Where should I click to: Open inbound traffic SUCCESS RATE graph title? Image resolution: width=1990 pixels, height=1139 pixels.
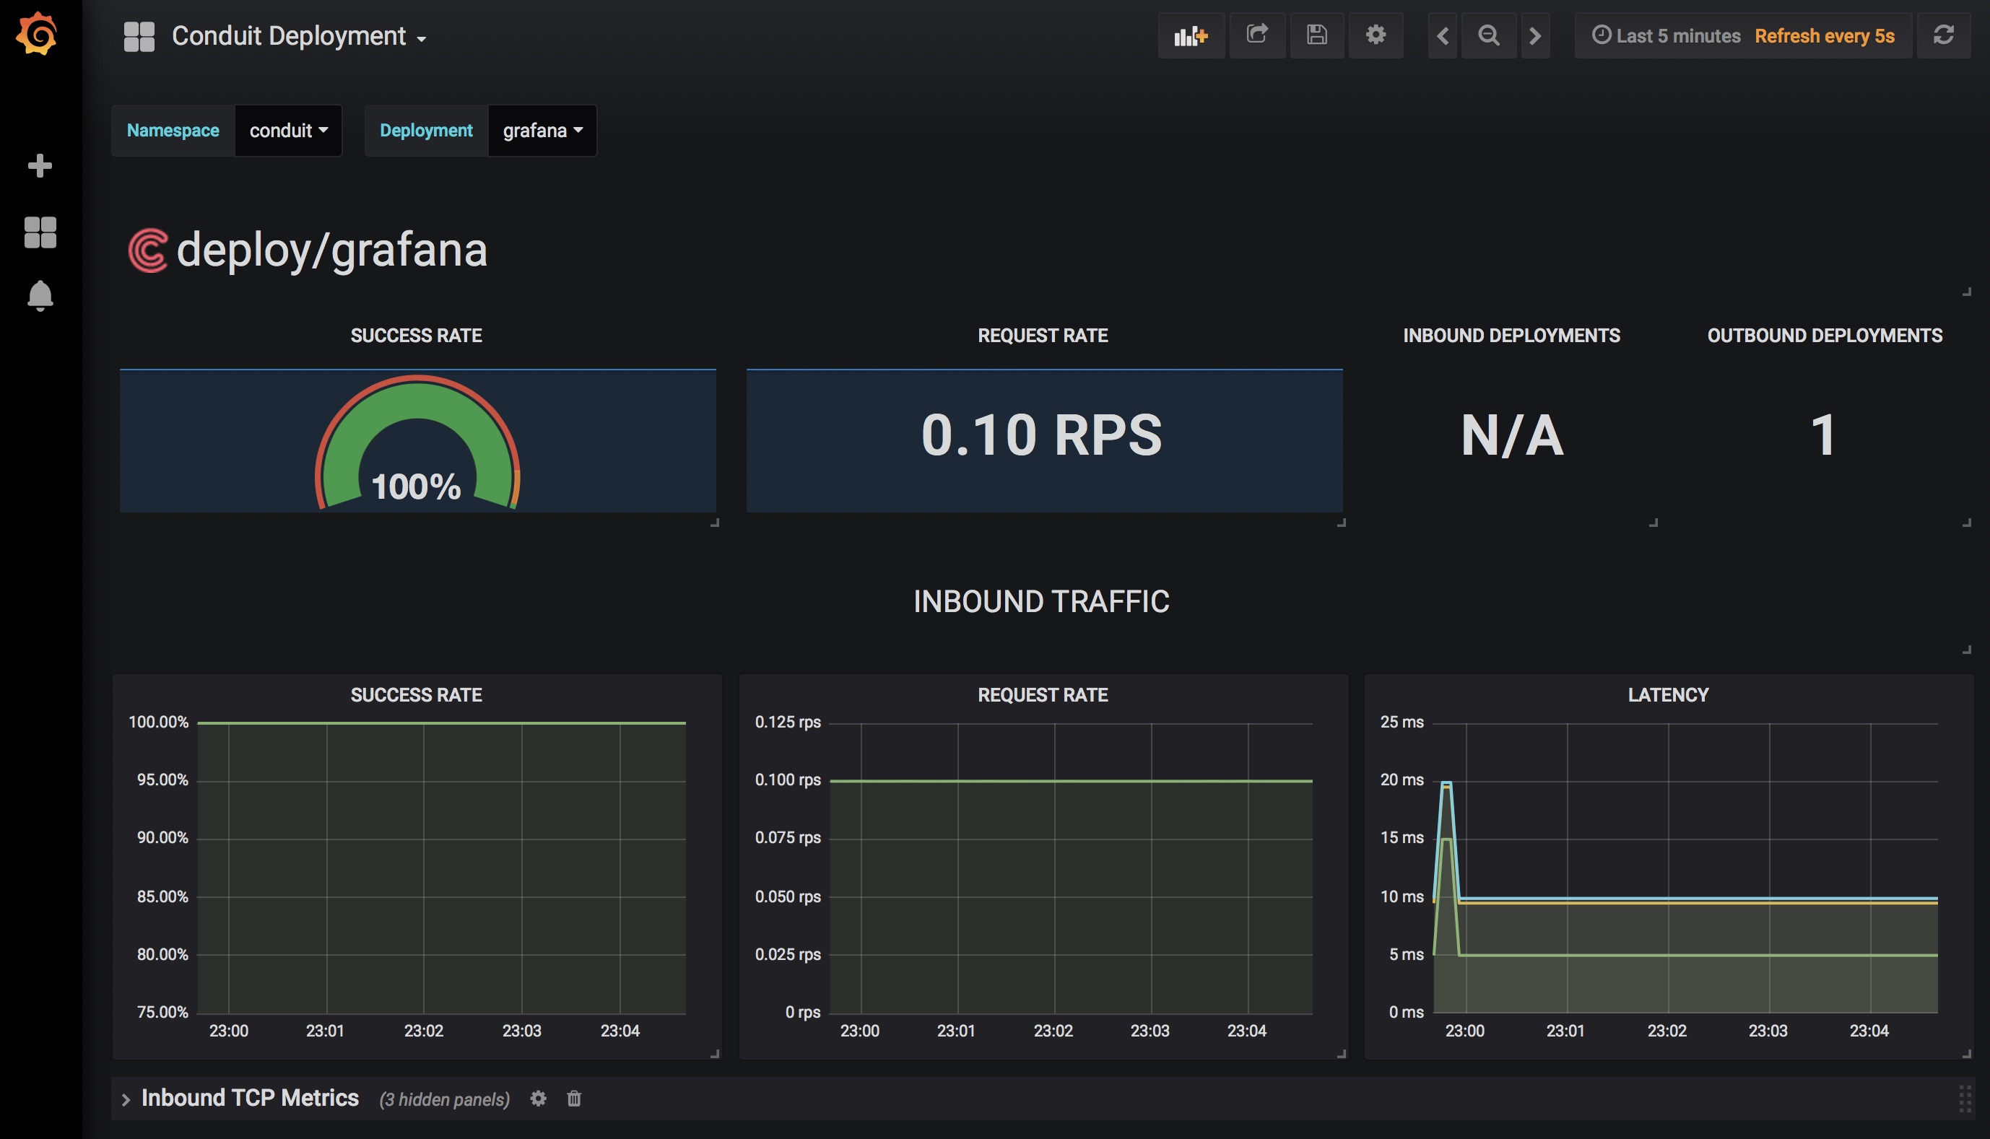[x=417, y=694]
